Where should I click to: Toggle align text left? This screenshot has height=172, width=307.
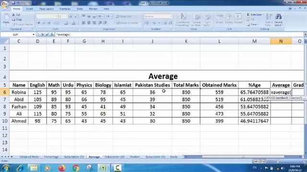(83, 23)
